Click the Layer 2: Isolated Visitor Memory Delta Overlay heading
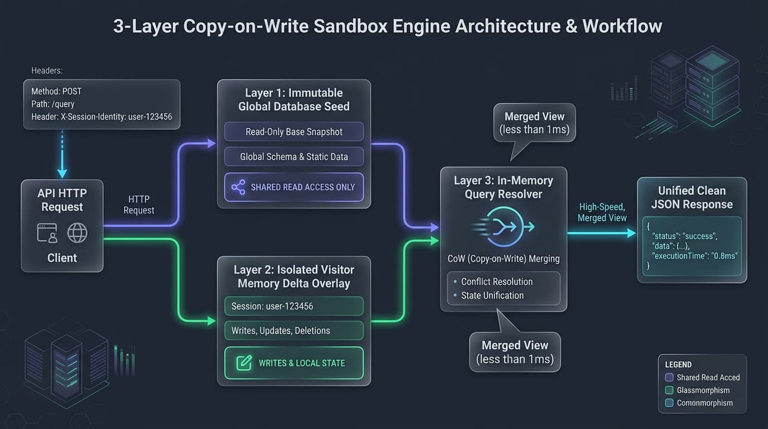 [x=294, y=276]
